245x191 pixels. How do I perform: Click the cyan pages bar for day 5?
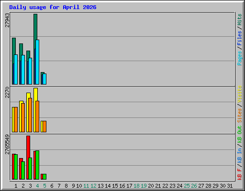point(45,79)
